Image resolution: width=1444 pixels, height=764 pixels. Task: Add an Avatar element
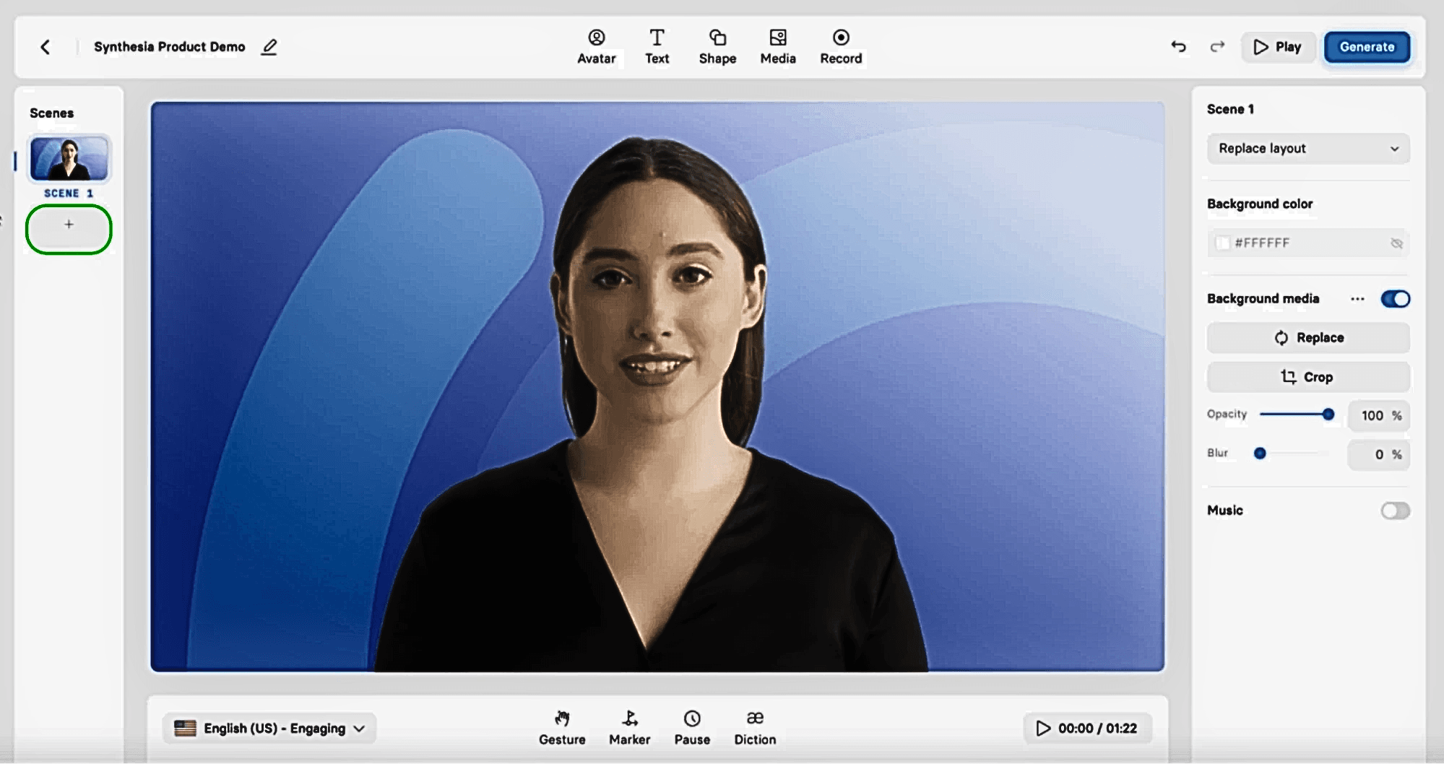tap(597, 47)
